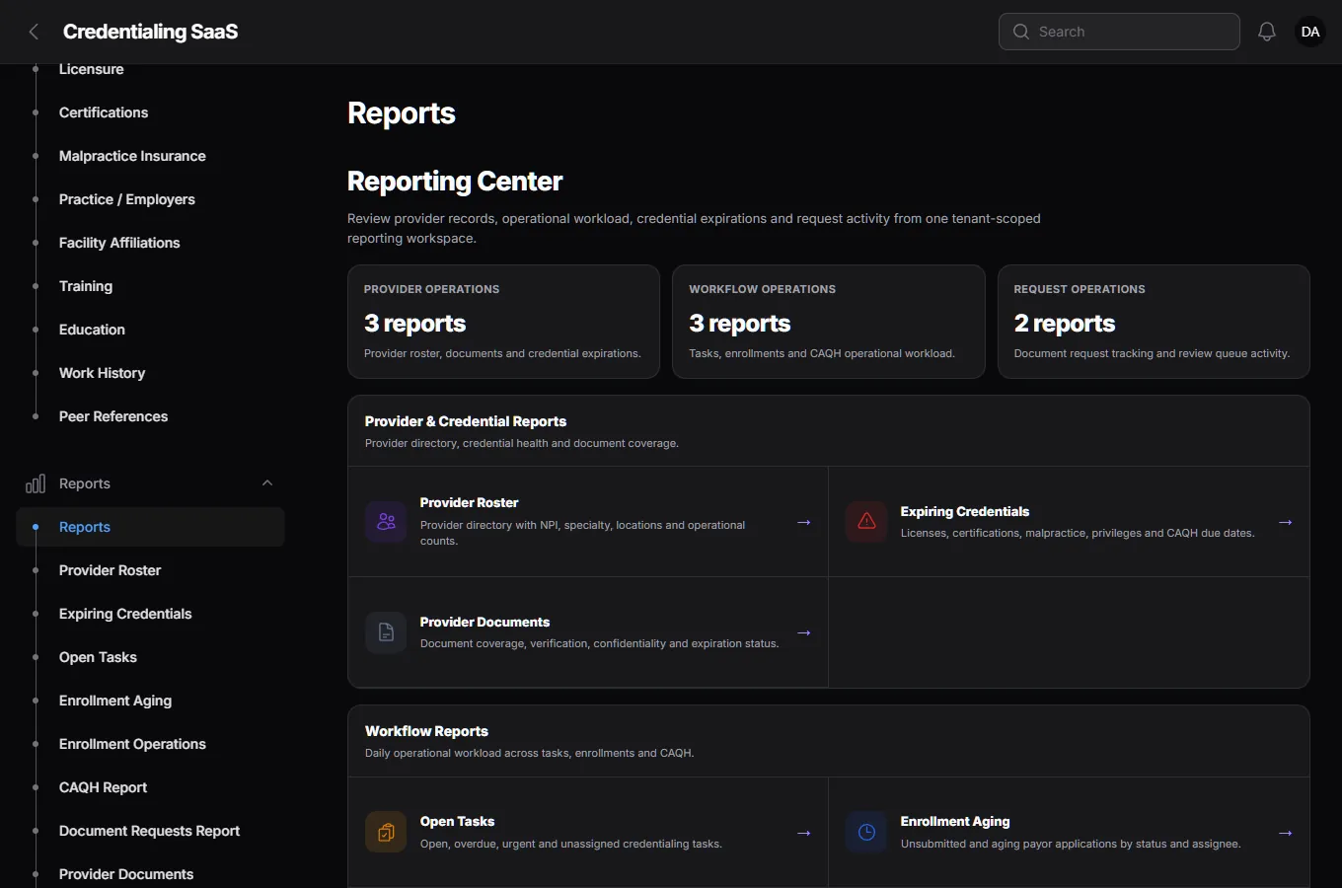This screenshot has width=1342, height=888.
Task: Open the notifications bell
Action: 1267,32
